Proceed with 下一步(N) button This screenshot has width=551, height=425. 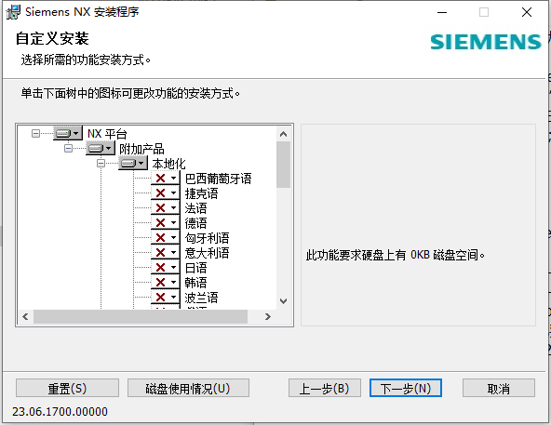pyautogui.click(x=406, y=388)
